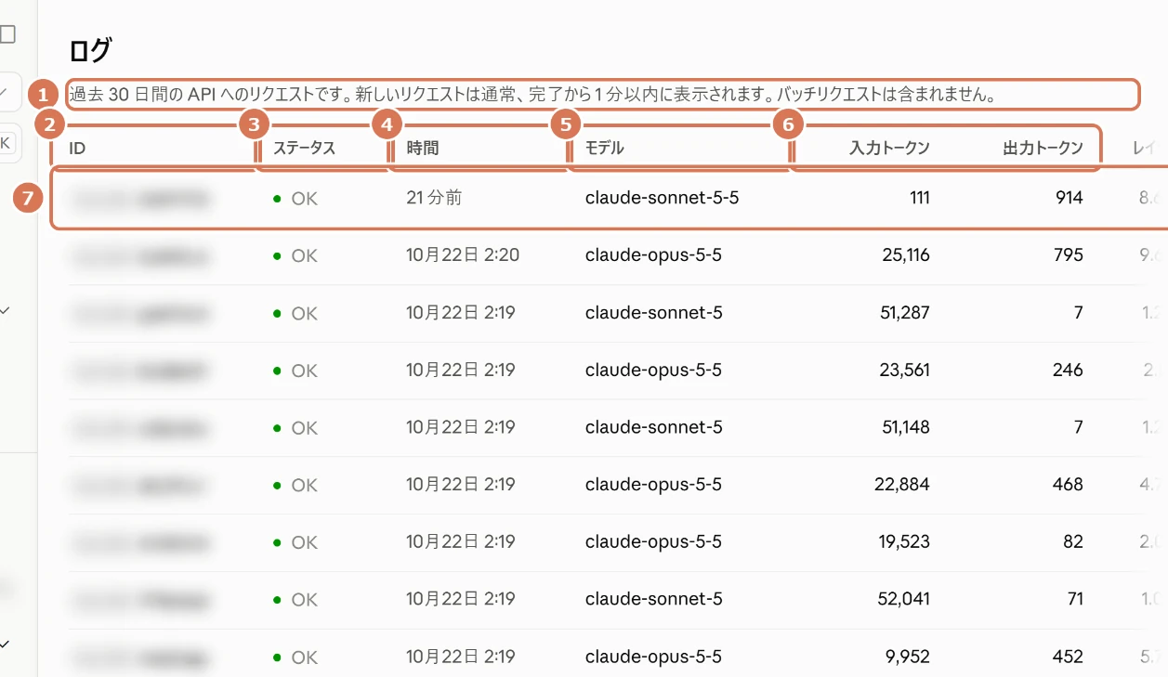Select the claude-sonnet-5-5 model cell
The image size is (1168, 677).
click(663, 198)
